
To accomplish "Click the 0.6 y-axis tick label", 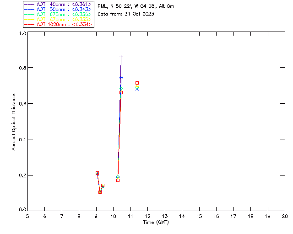I will coord(22,104).
